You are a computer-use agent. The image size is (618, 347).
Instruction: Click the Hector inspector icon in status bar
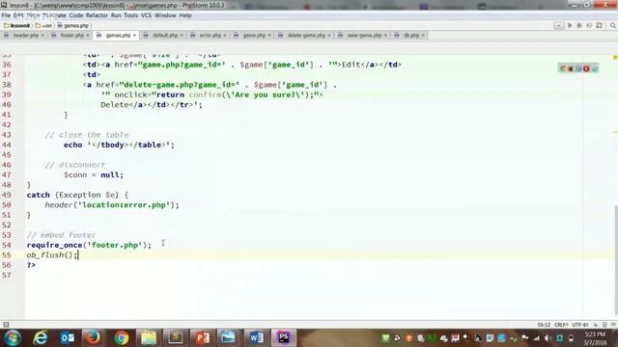coord(604,325)
